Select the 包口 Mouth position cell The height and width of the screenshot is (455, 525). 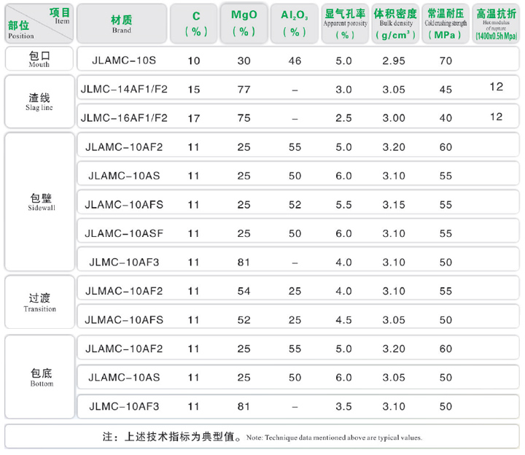tap(39, 59)
